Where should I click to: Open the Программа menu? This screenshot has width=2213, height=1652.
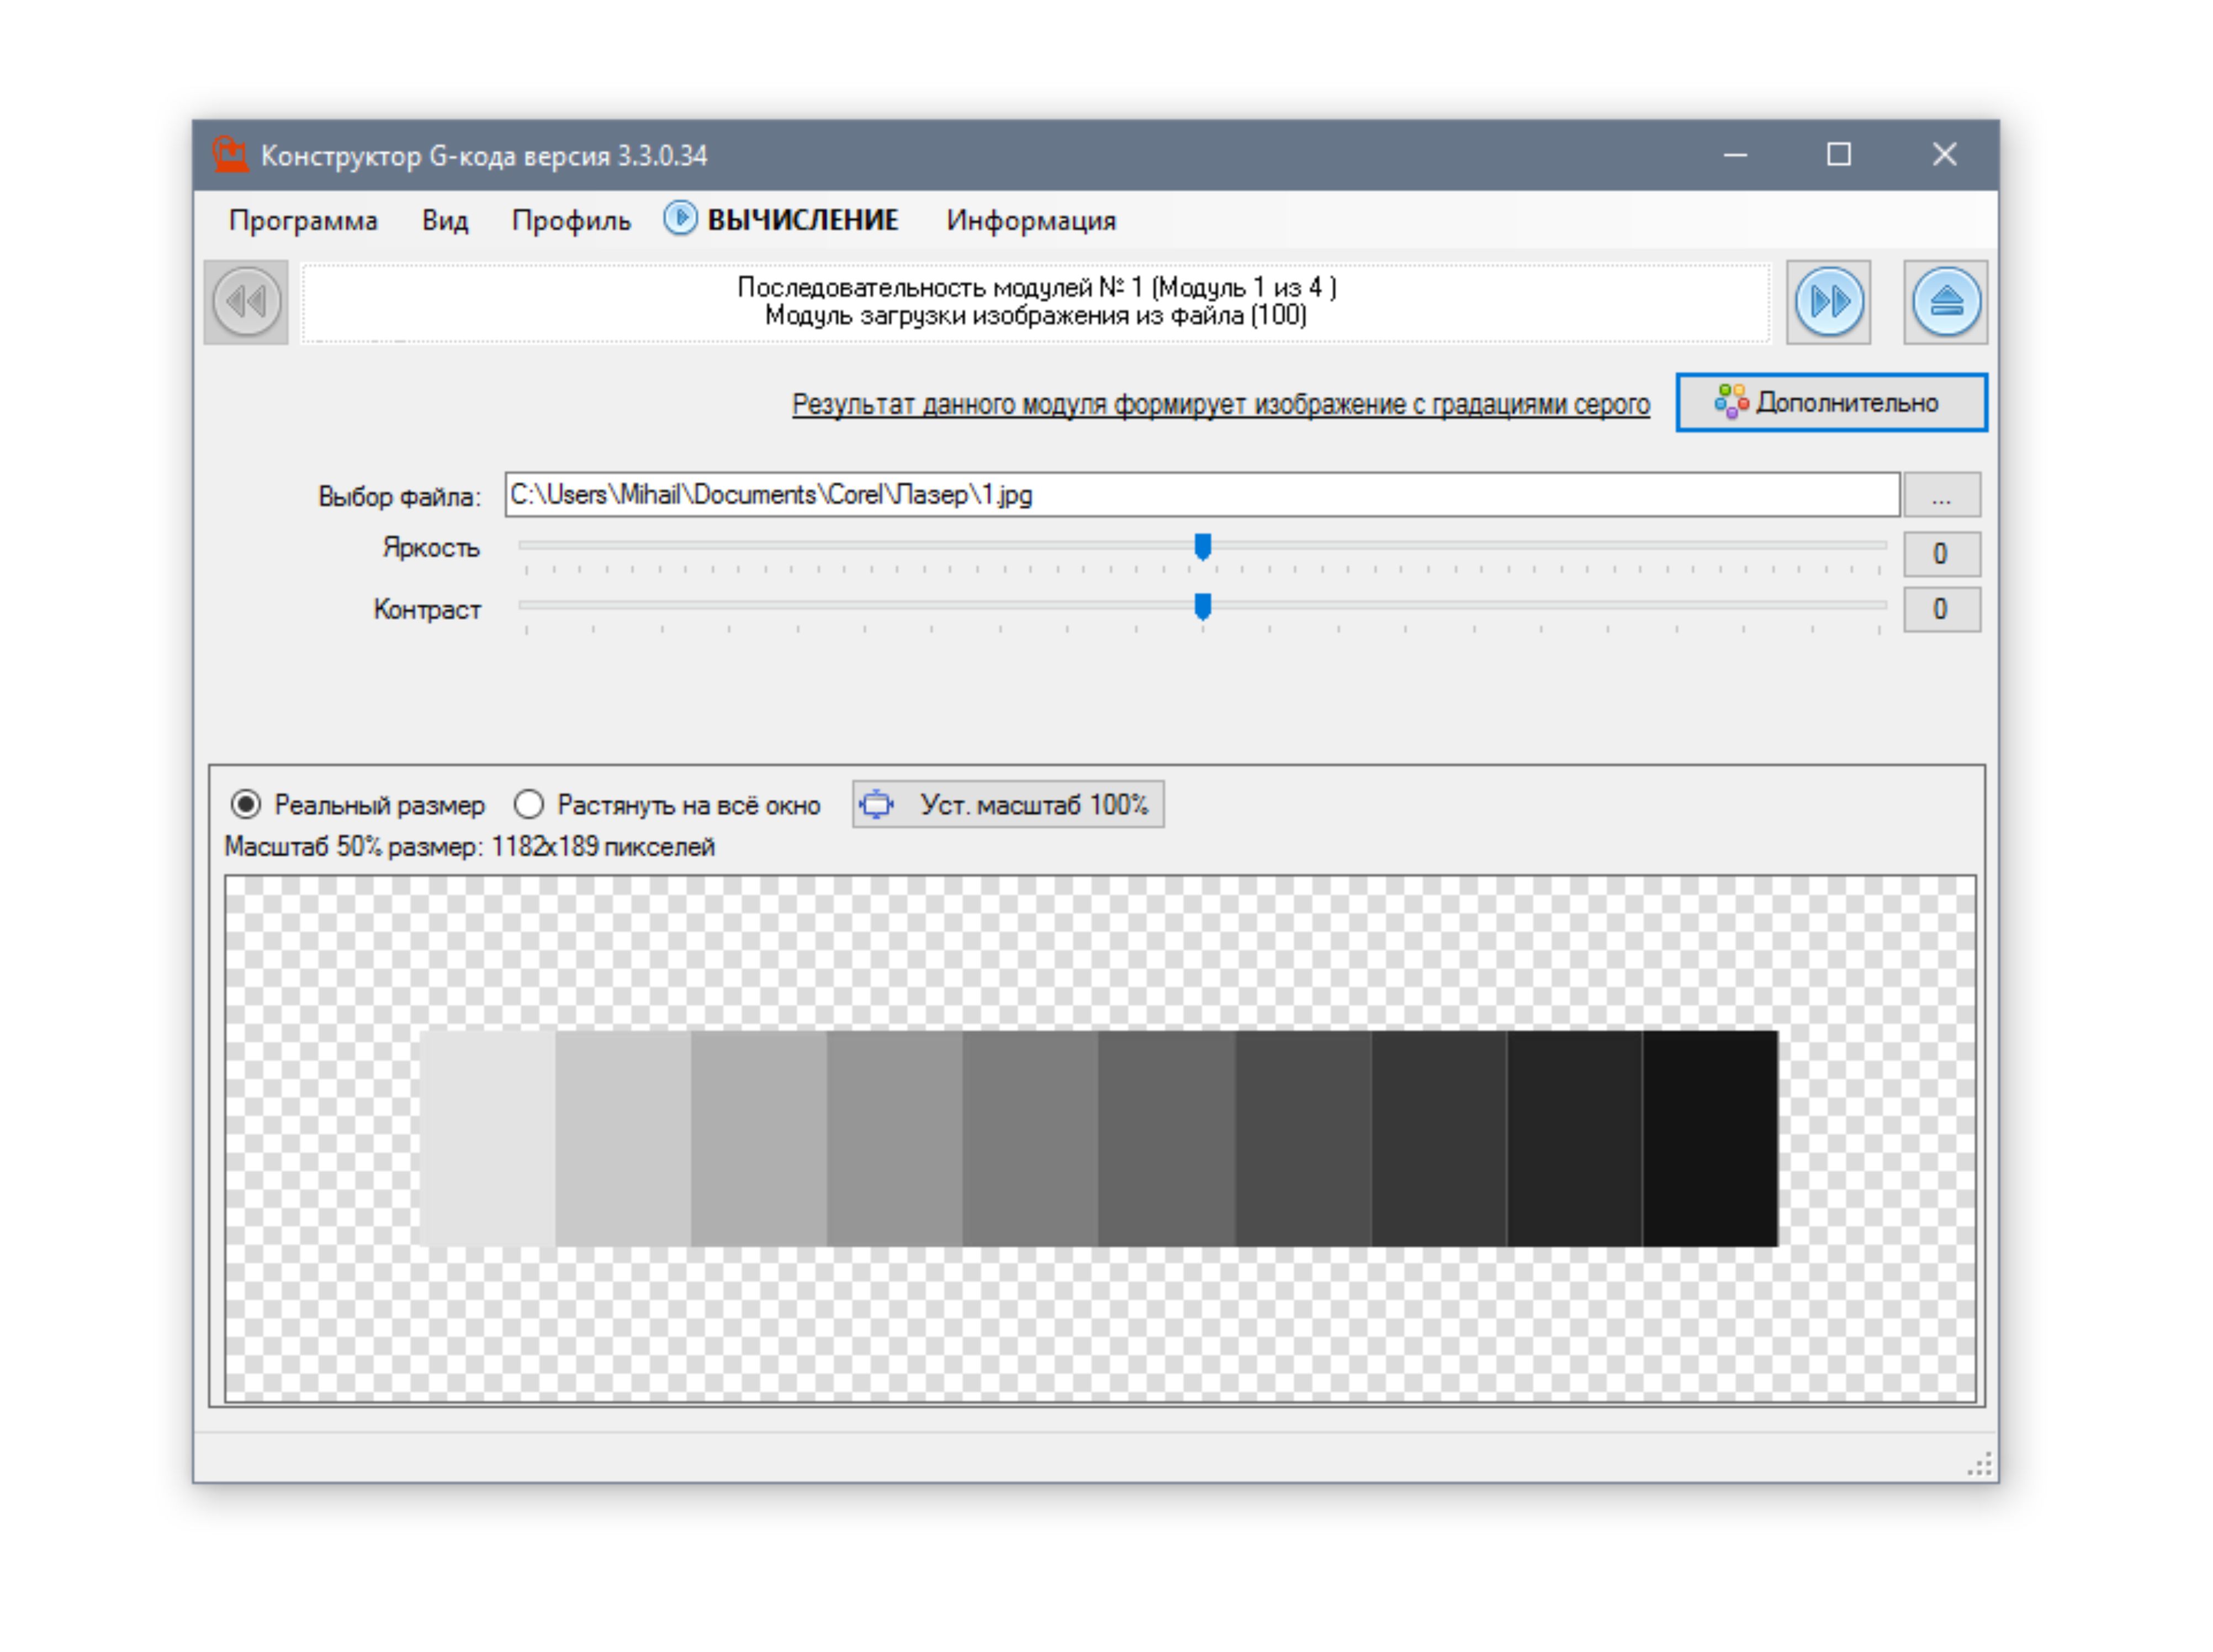point(303,221)
